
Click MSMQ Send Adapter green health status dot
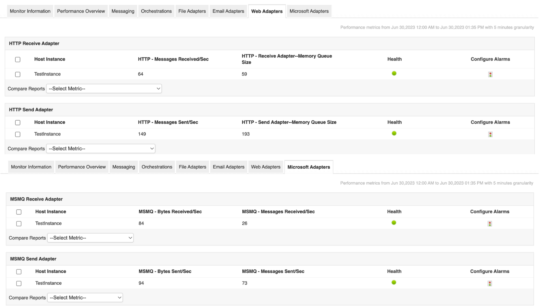394,282
